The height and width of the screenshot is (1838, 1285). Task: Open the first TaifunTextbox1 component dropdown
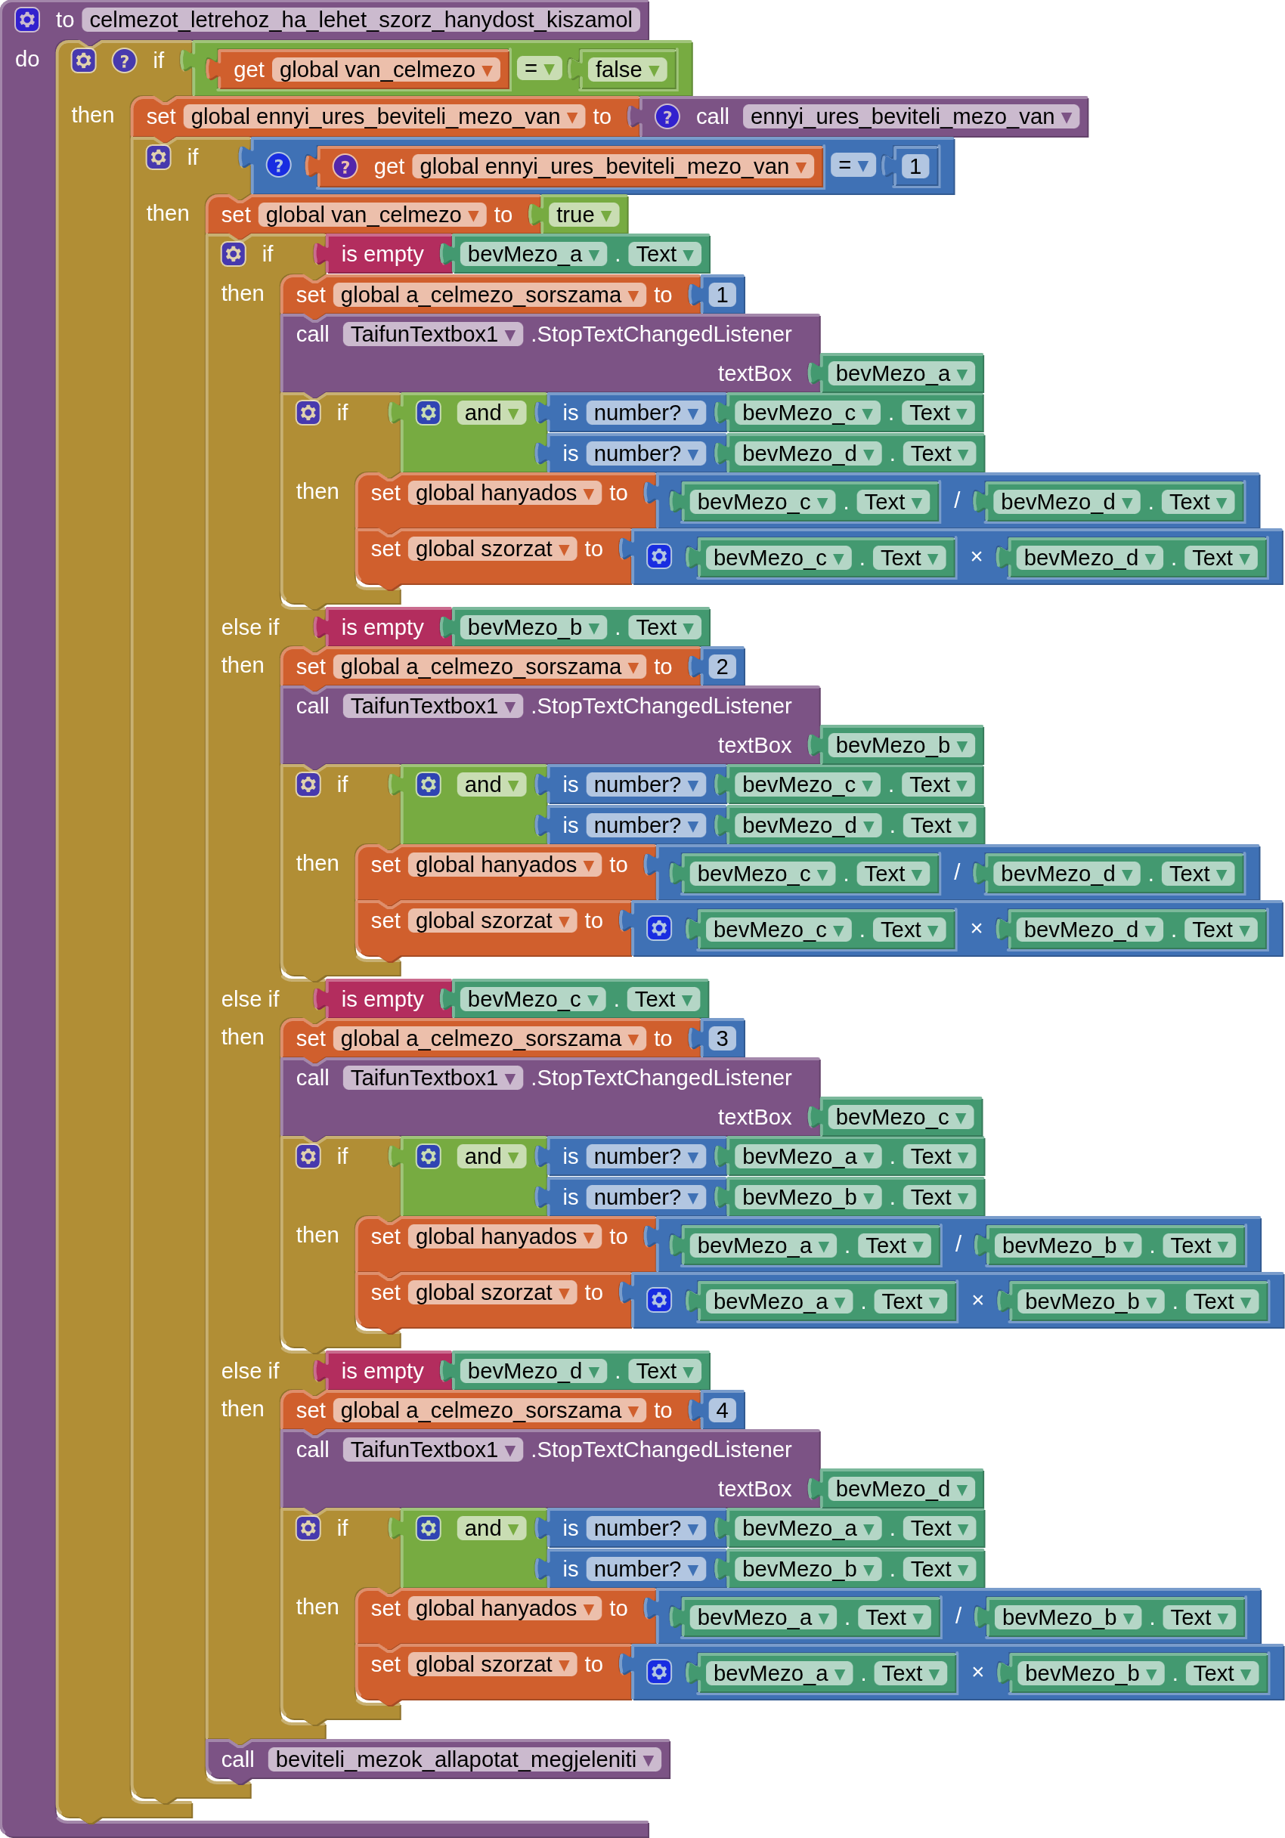tap(510, 335)
